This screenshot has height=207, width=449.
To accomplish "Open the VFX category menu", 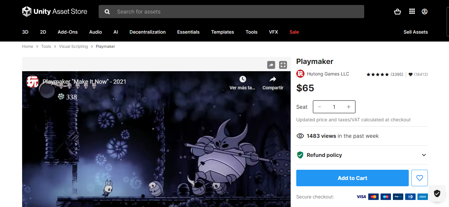I will point(273,32).
